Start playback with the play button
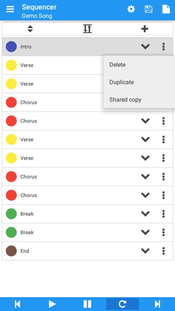This screenshot has width=175, height=311. [52, 304]
